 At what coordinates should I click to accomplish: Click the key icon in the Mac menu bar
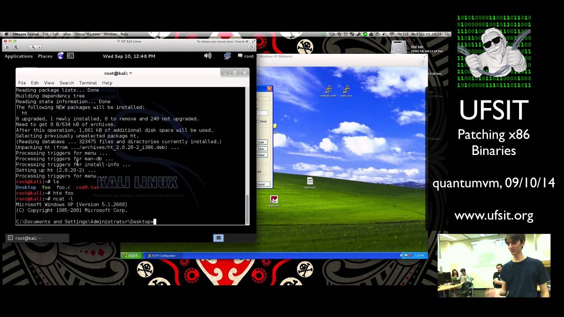click(359, 34)
